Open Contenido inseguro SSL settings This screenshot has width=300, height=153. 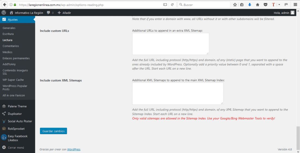tap(15, 72)
